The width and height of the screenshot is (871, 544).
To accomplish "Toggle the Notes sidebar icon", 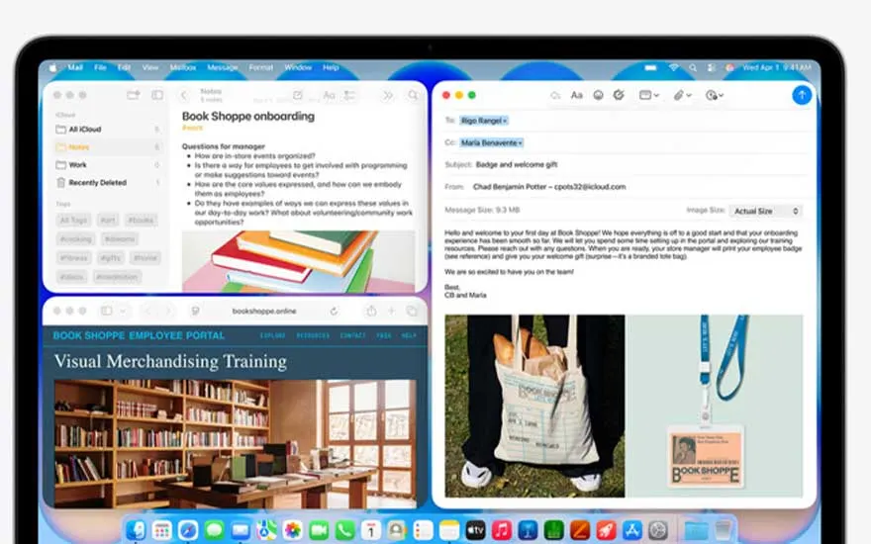I will click(157, 95).
